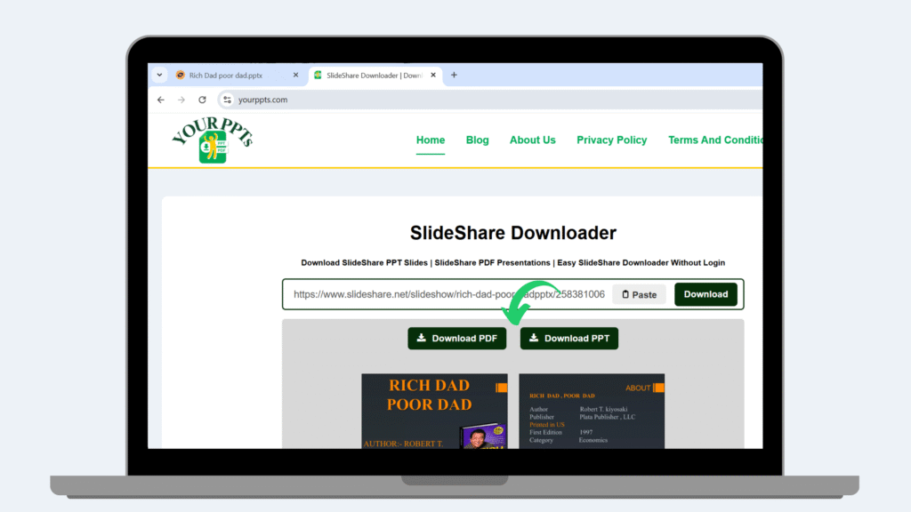
Task: Close the Rich Dad poor dad.pptx tab
Action: pyautogui.click(x=295, y=75)
